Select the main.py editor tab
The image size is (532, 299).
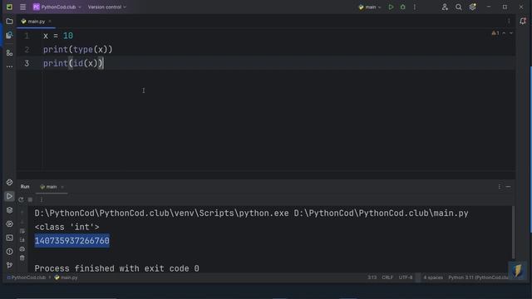(x=36, y=22)
